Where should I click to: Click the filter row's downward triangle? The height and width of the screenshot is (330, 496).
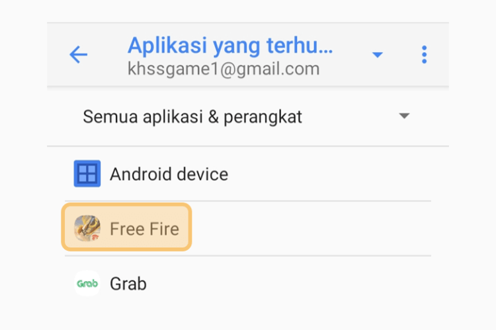[x=404, y=116]
